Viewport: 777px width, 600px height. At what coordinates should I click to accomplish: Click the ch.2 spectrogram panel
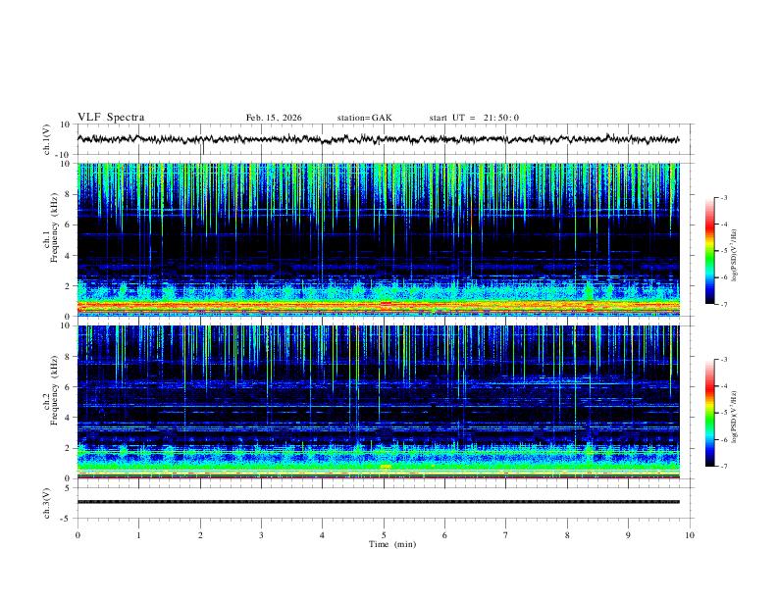point(378,402)
